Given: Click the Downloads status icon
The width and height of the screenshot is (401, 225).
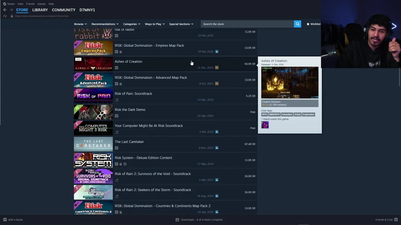Looking at the screenshot, I should click(x=177, y=220).
